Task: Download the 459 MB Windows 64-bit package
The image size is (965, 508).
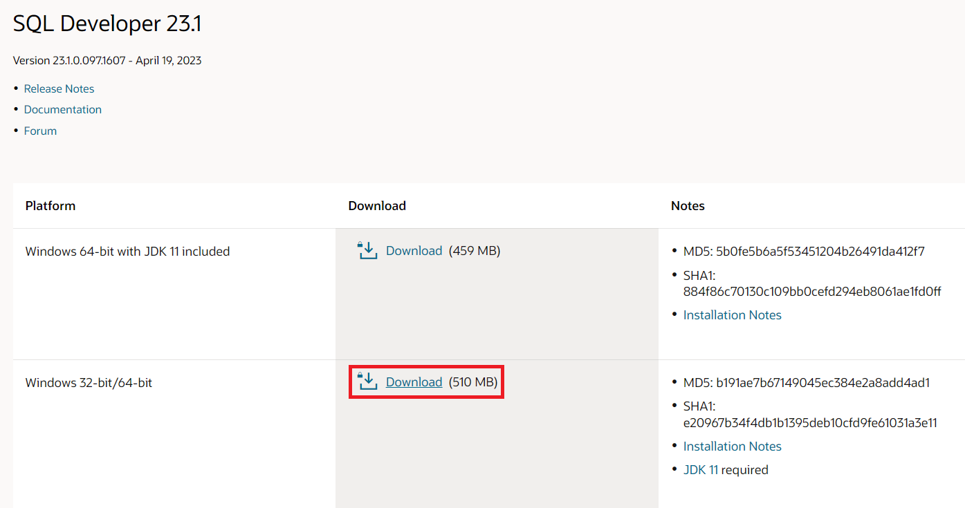Action: pyautogui.click(x=414, y=251)
